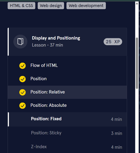
Task: Open the Z-Index exercise
Action: pos(67,147)
